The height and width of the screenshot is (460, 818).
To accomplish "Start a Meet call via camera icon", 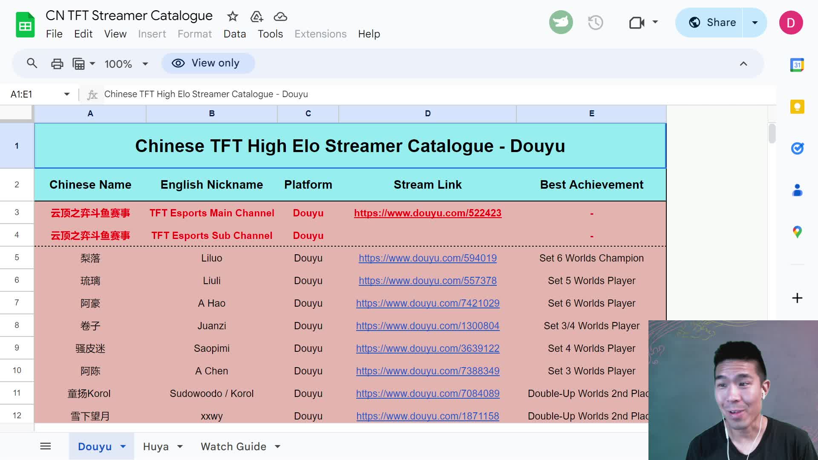I will [x=637, y=22].
